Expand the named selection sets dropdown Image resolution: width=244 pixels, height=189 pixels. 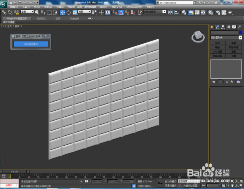click(x=164, y=12)
